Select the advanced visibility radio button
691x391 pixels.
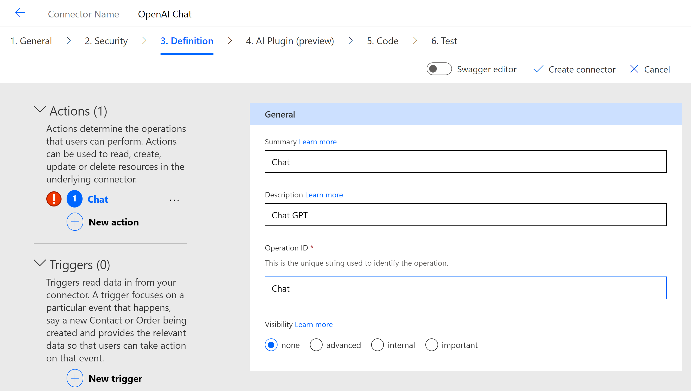(x=316, y=345)
